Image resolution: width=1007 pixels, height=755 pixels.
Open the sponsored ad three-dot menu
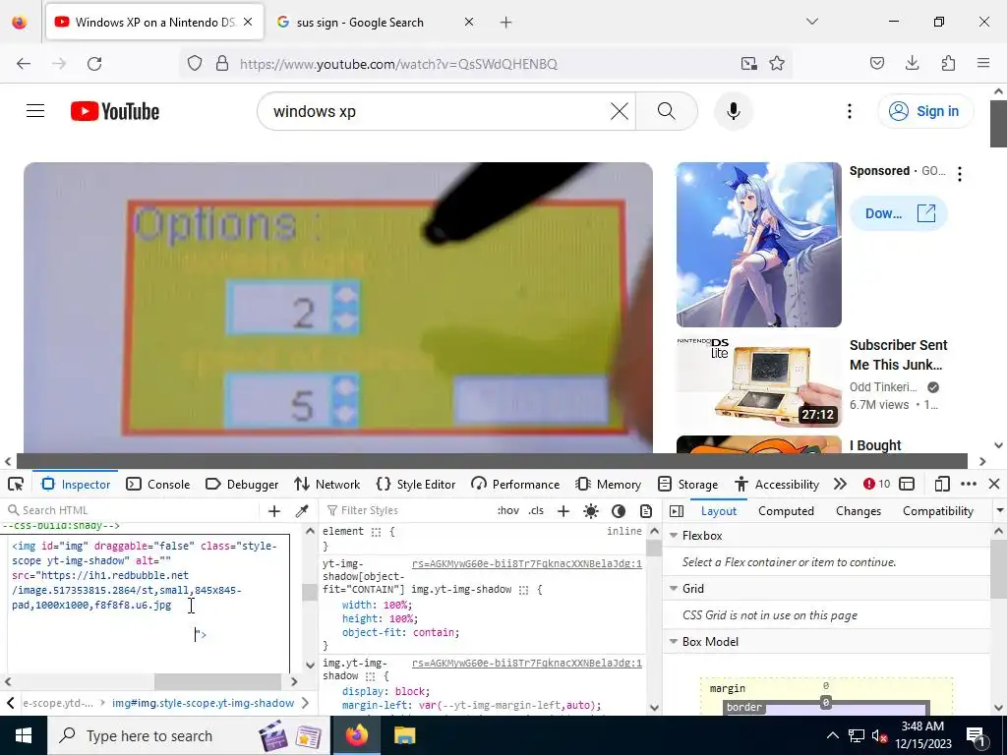[960, 174]
